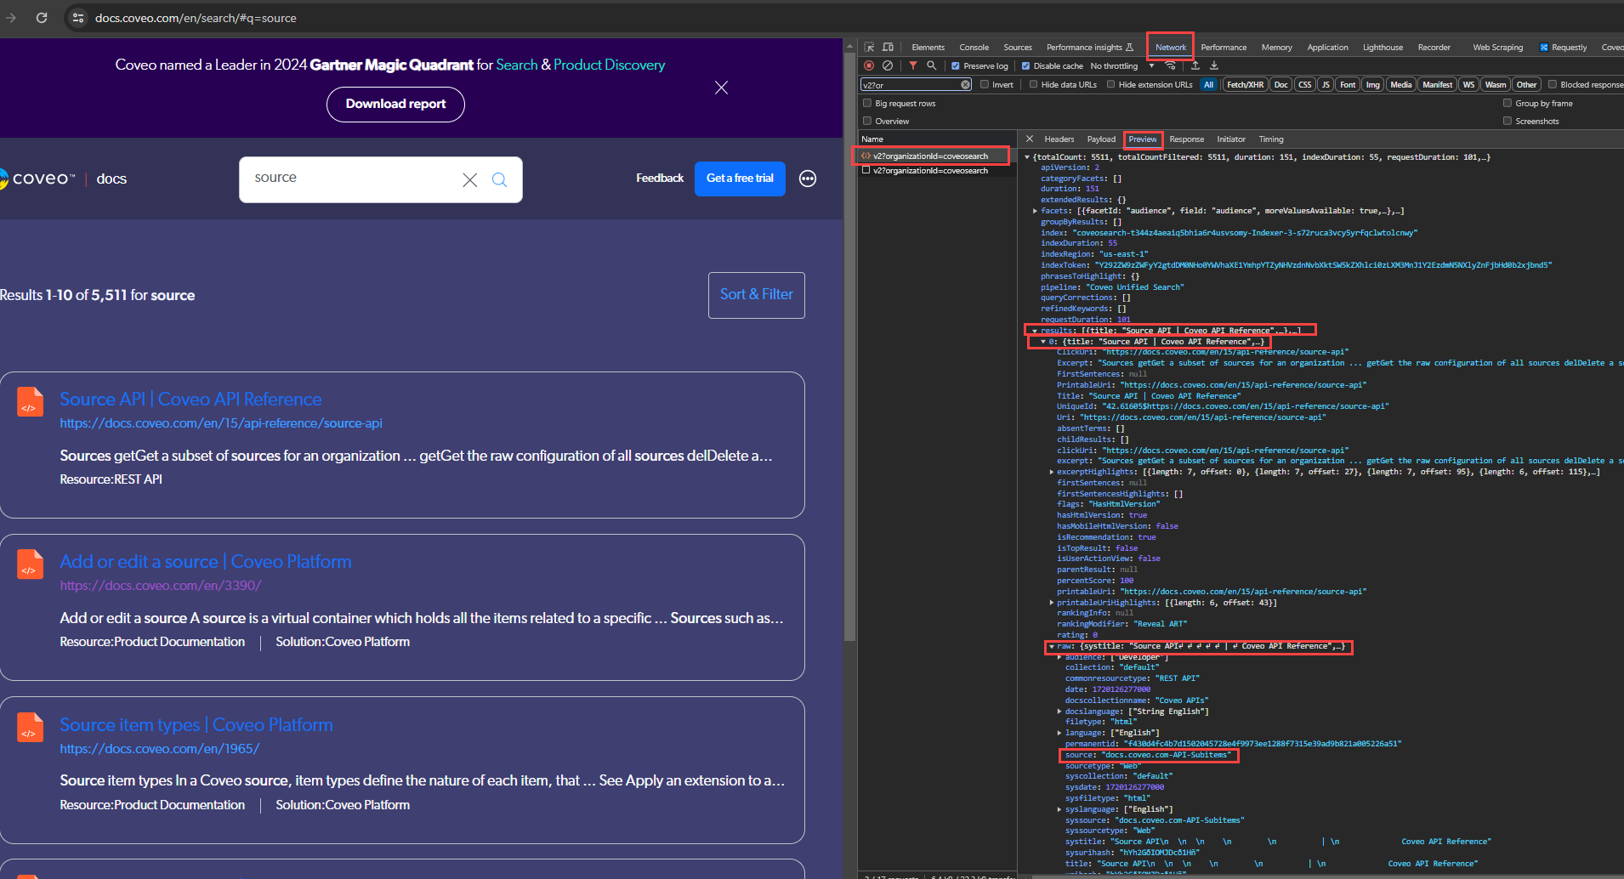Open the more options ellipsis menu

[808, 179]
